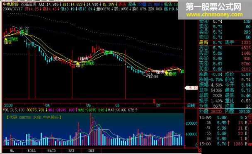This screenshot has width=252, height=154.
Task: Click the 内盘 28138 value
Action: pos(245,111)
